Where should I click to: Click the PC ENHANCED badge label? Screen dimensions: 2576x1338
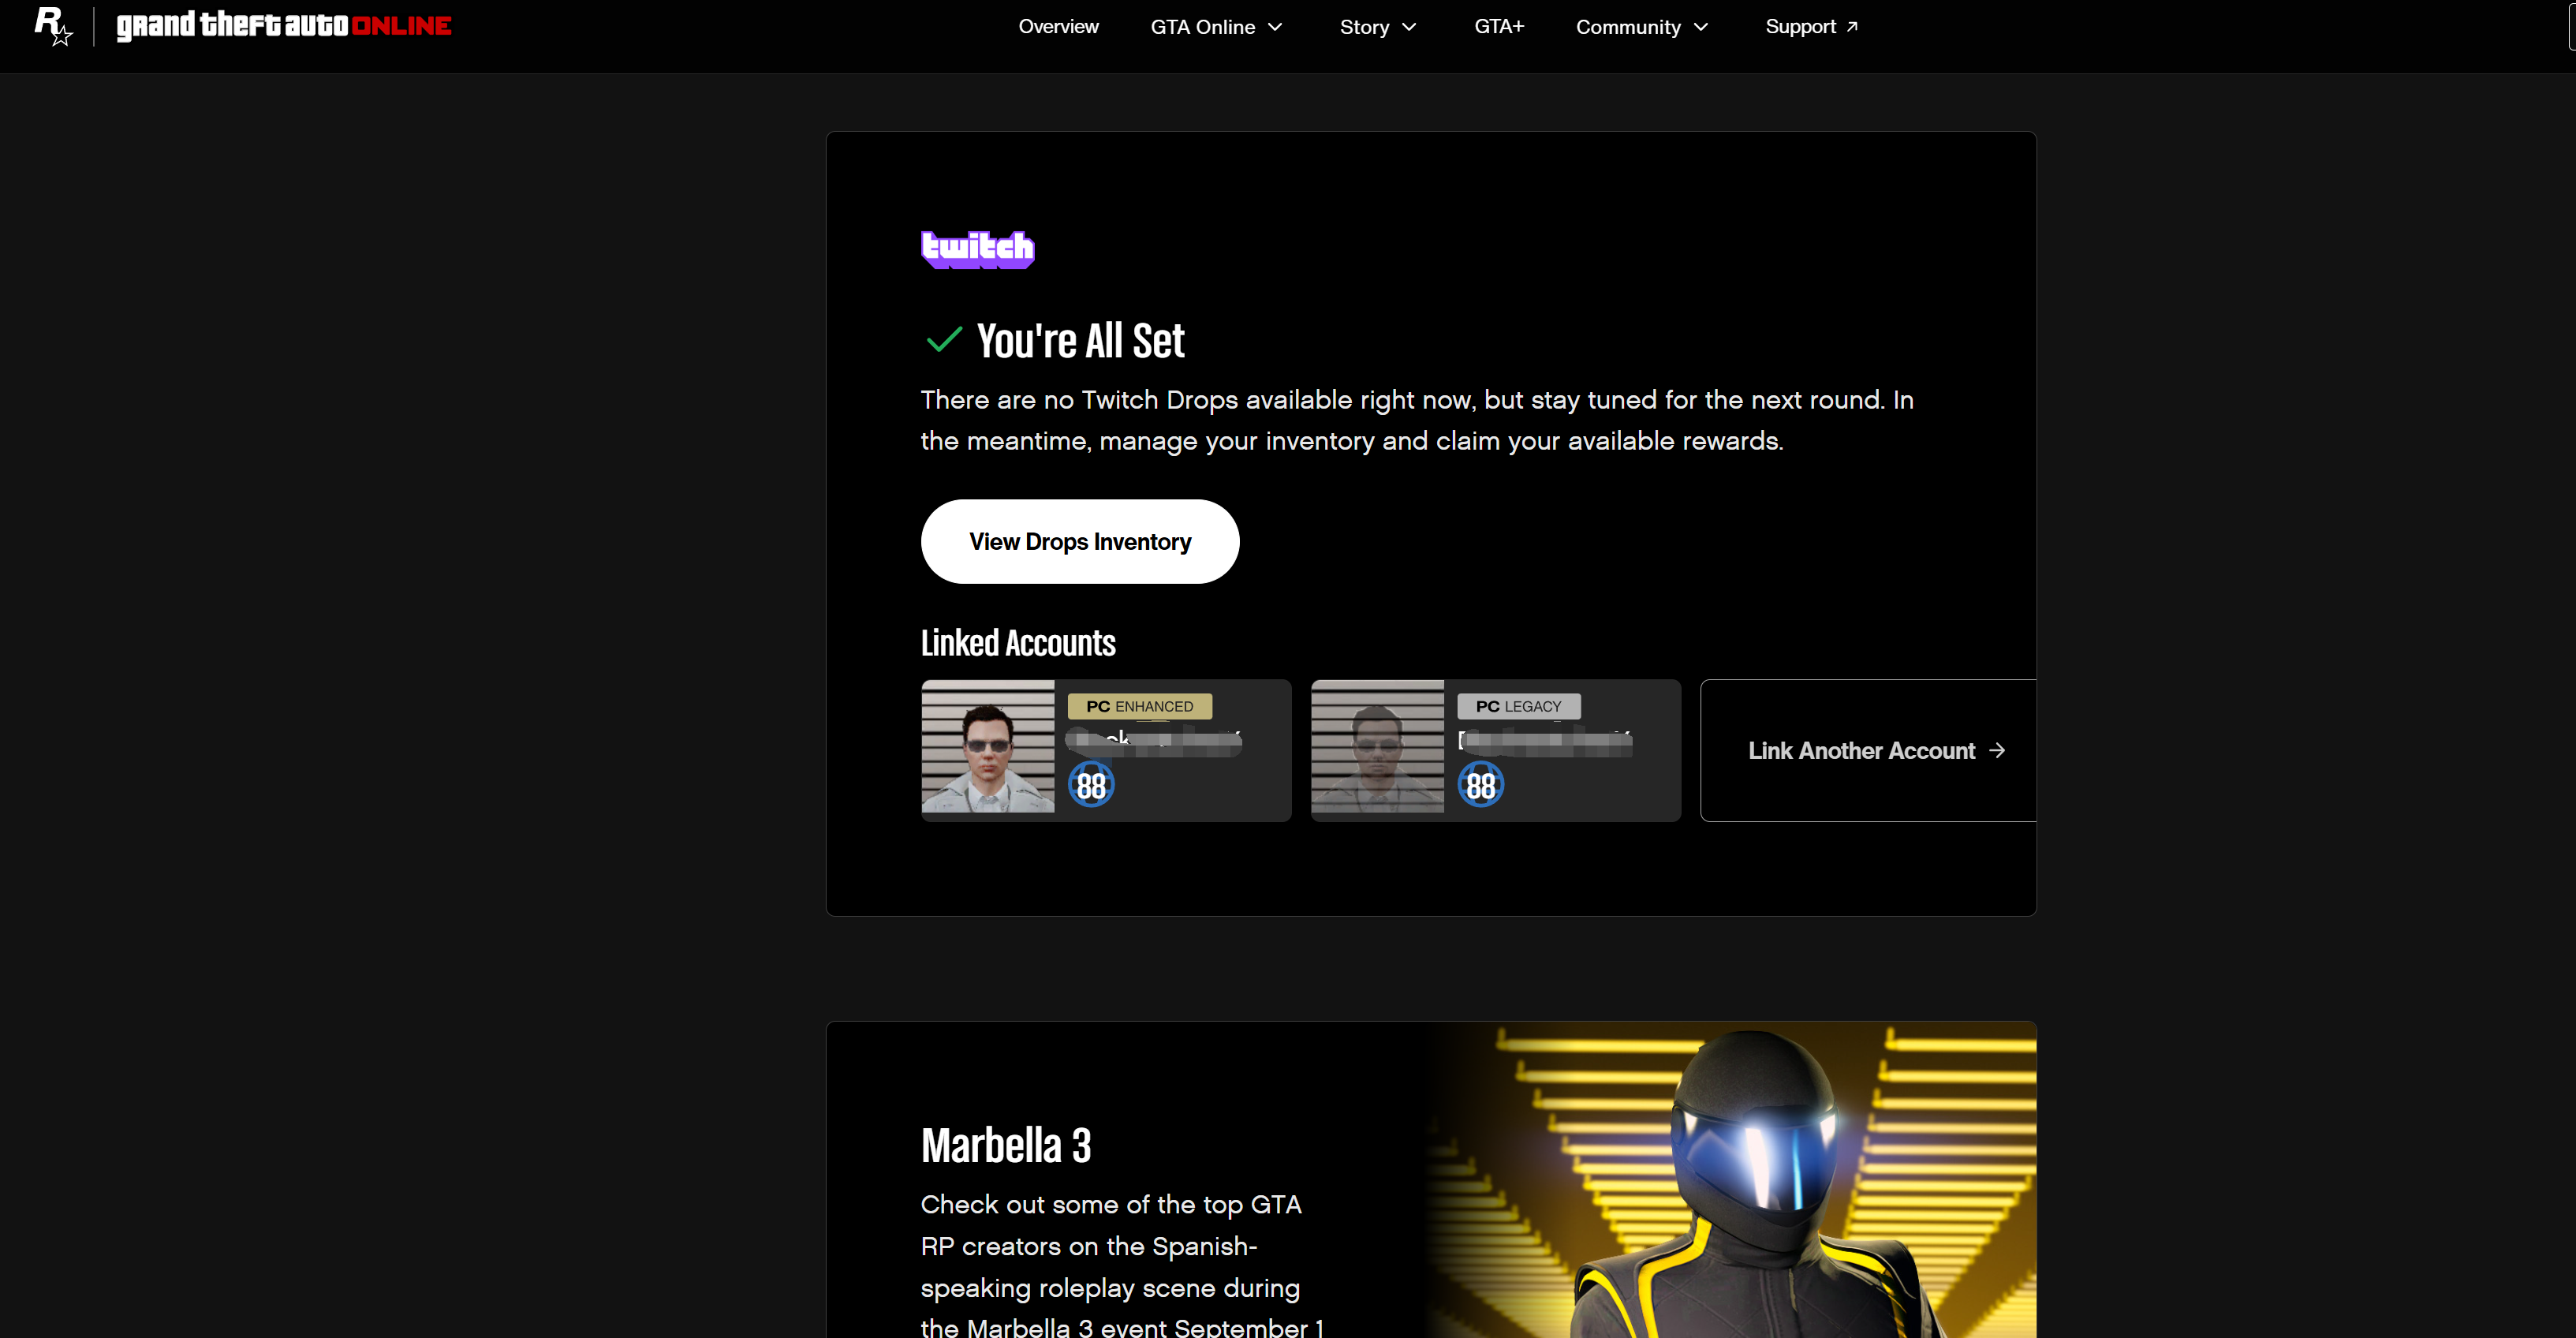1140,706
